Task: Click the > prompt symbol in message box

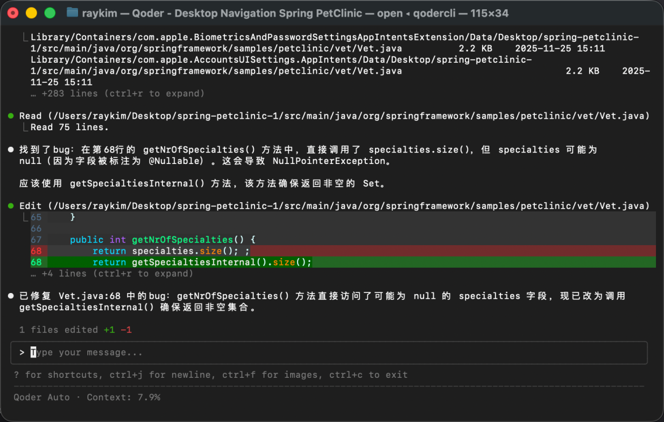Action: point(22,353)
